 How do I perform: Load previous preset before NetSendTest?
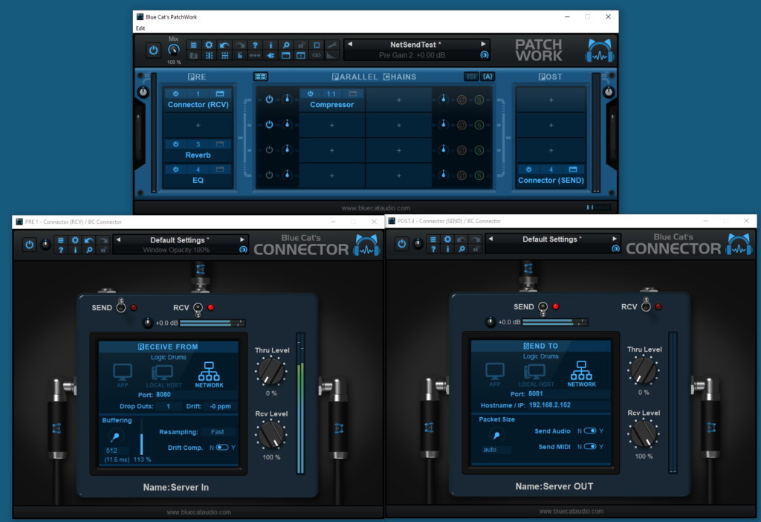click(x=350, y=44)
